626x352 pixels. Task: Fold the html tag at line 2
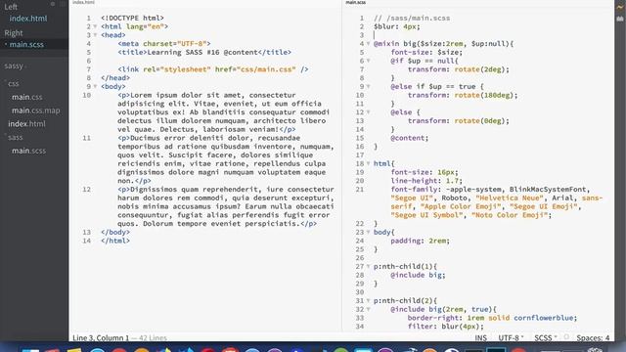[95, 26]
